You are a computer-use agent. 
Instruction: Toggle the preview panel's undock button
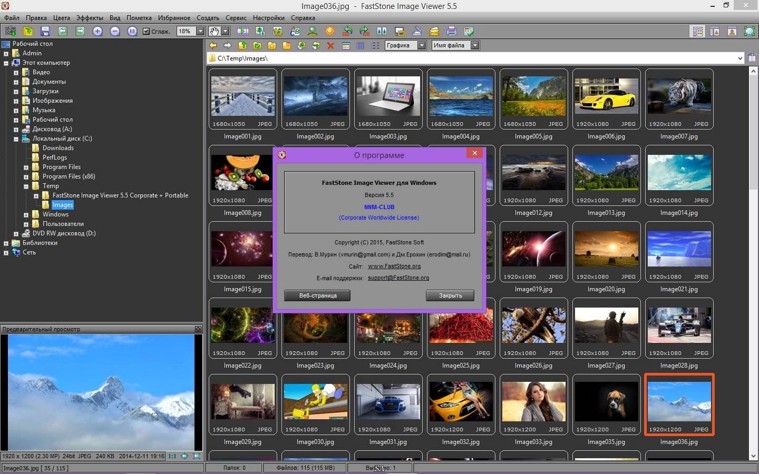pyautogui.click(x=198, y=329)
